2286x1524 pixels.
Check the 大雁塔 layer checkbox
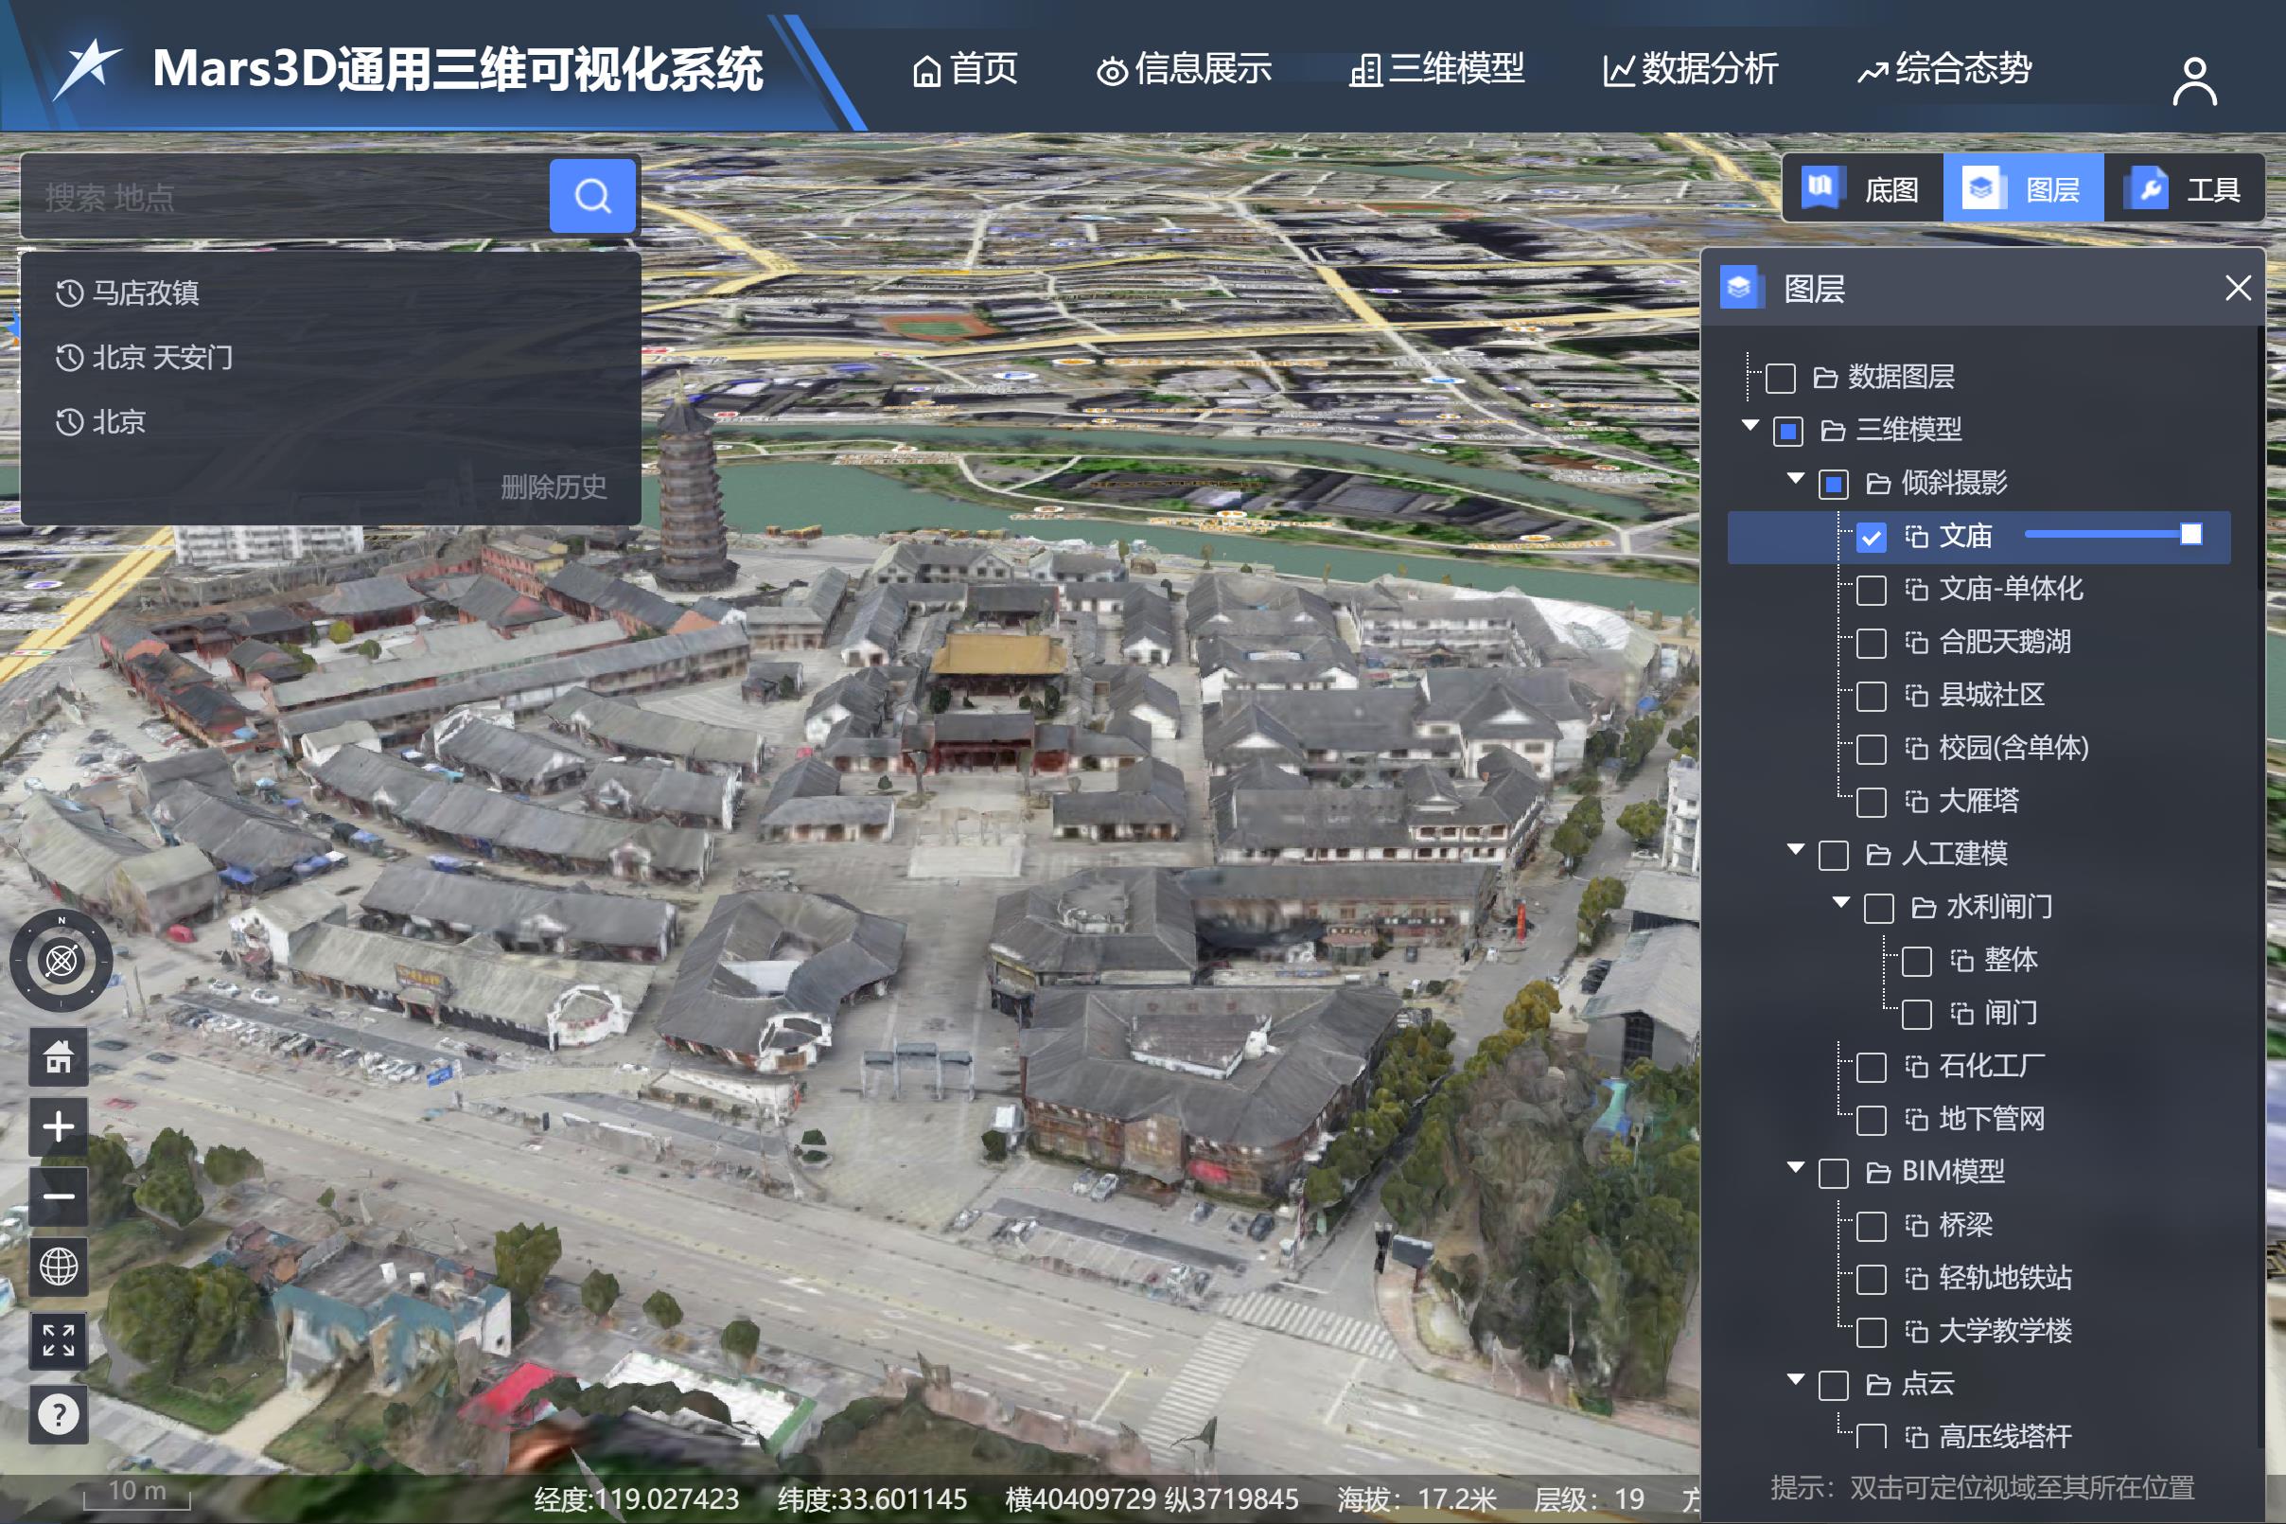click(x=1871, y=803)
